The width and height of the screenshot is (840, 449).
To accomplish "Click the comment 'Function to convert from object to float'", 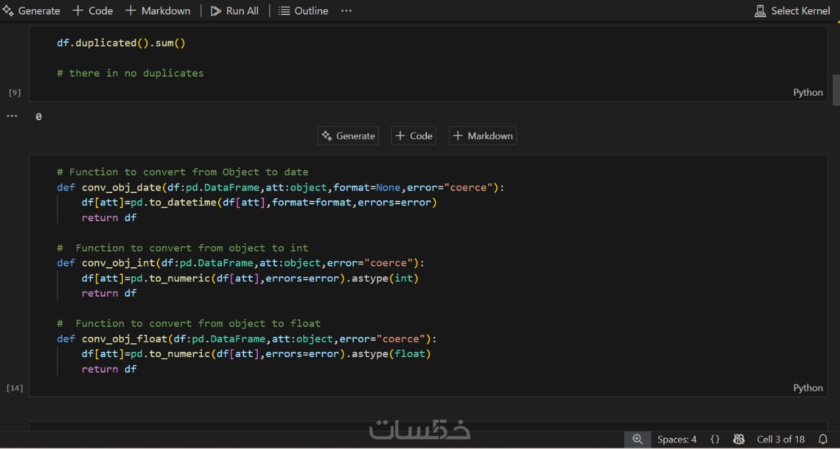I will coord(189,323).
